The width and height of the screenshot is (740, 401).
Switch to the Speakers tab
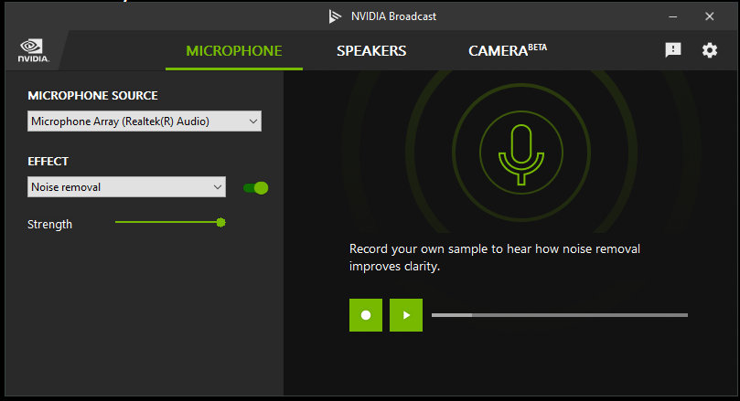pos(371,51)
